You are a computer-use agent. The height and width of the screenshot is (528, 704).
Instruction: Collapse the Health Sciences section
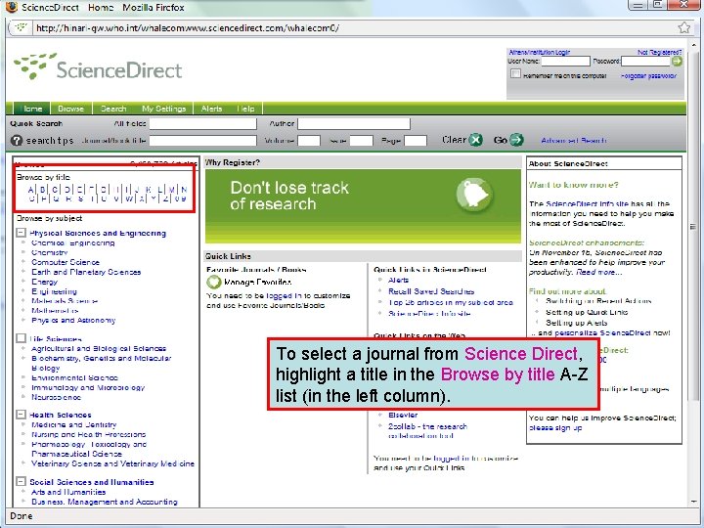click(21, 415)
